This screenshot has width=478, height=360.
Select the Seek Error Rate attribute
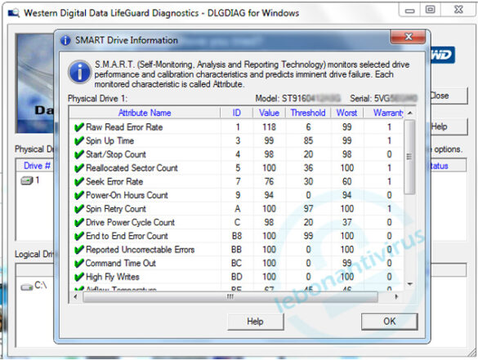(x=237, y=181)
